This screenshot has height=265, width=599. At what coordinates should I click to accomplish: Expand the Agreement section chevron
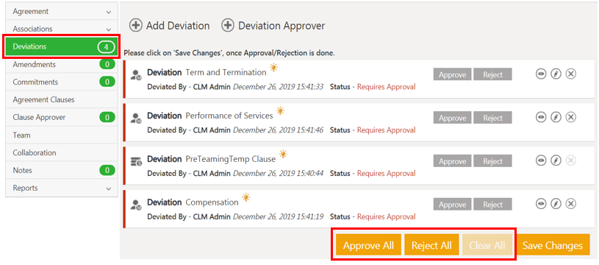click(x=109, y=13)
